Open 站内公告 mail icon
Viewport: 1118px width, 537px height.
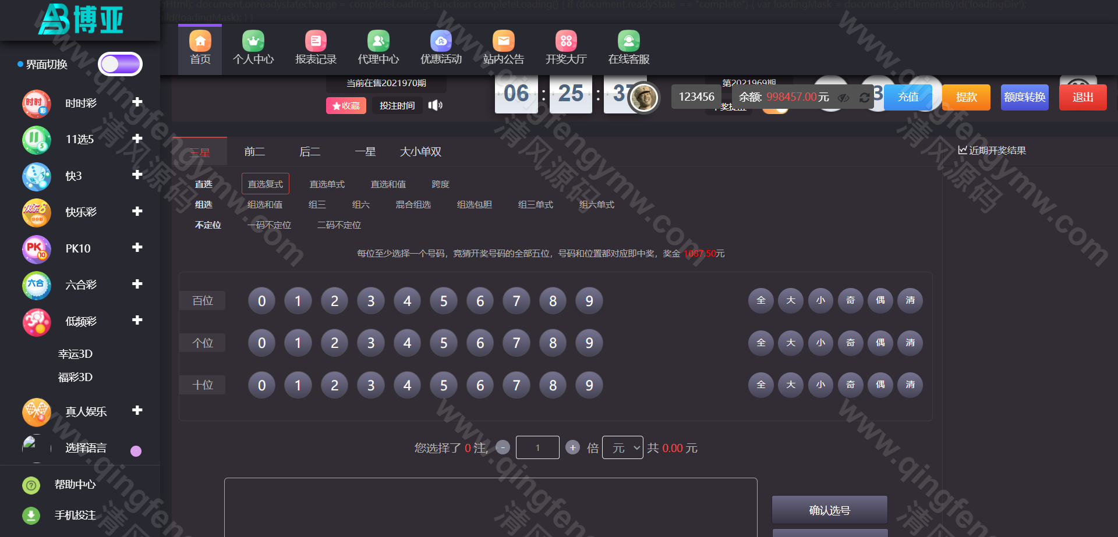pyautogui.click(x=503, y=41)
